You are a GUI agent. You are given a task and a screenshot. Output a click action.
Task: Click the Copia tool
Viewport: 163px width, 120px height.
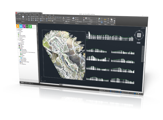coord(33,18)
